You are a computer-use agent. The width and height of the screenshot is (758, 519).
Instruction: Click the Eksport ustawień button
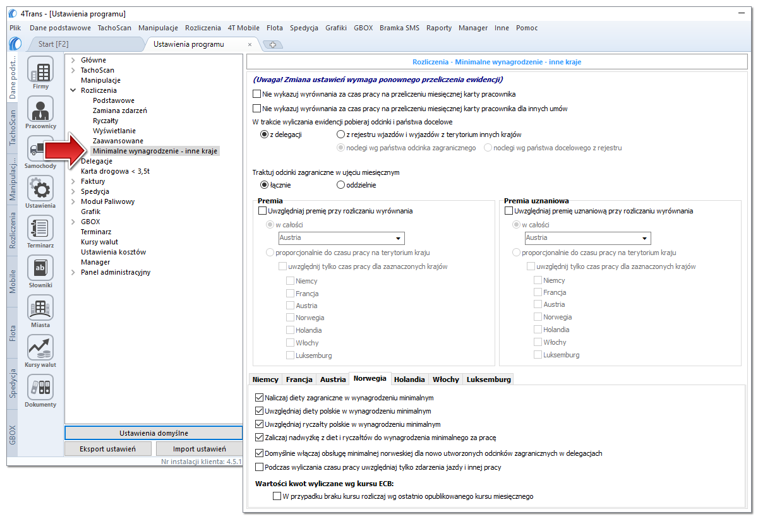108,449
